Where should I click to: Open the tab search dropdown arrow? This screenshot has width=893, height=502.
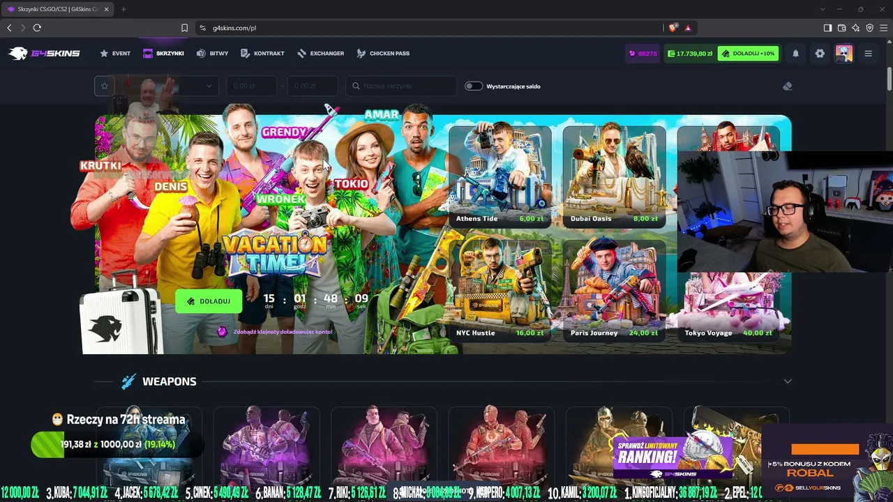[x=823, y=9]
